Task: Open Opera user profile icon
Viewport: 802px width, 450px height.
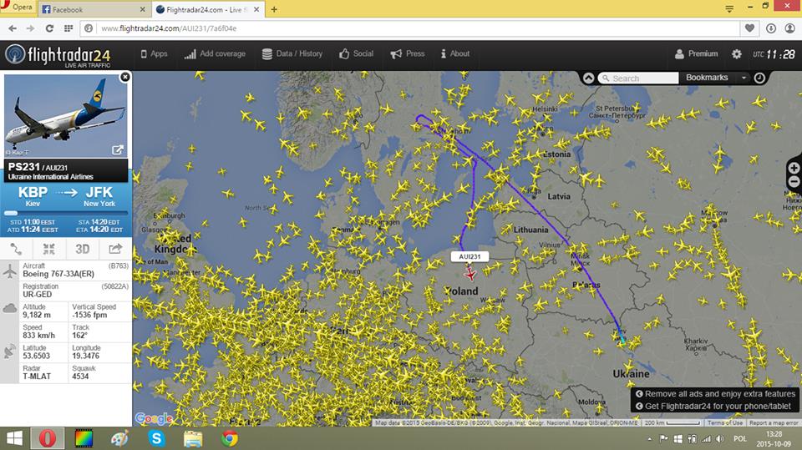Action: tap(790, 28)
